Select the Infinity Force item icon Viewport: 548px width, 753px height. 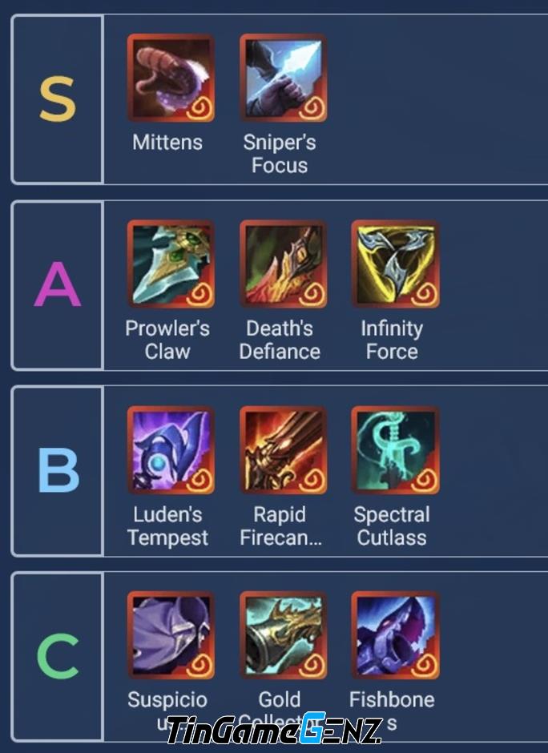[395, 264]
